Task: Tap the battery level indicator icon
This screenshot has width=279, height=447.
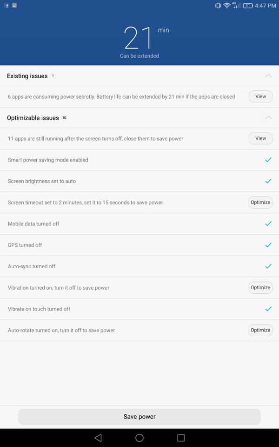Action: tap(248, 6)
